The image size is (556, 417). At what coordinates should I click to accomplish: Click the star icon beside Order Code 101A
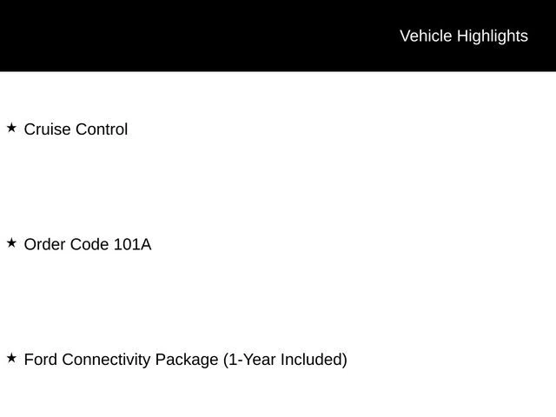click(x=11, y=243)
